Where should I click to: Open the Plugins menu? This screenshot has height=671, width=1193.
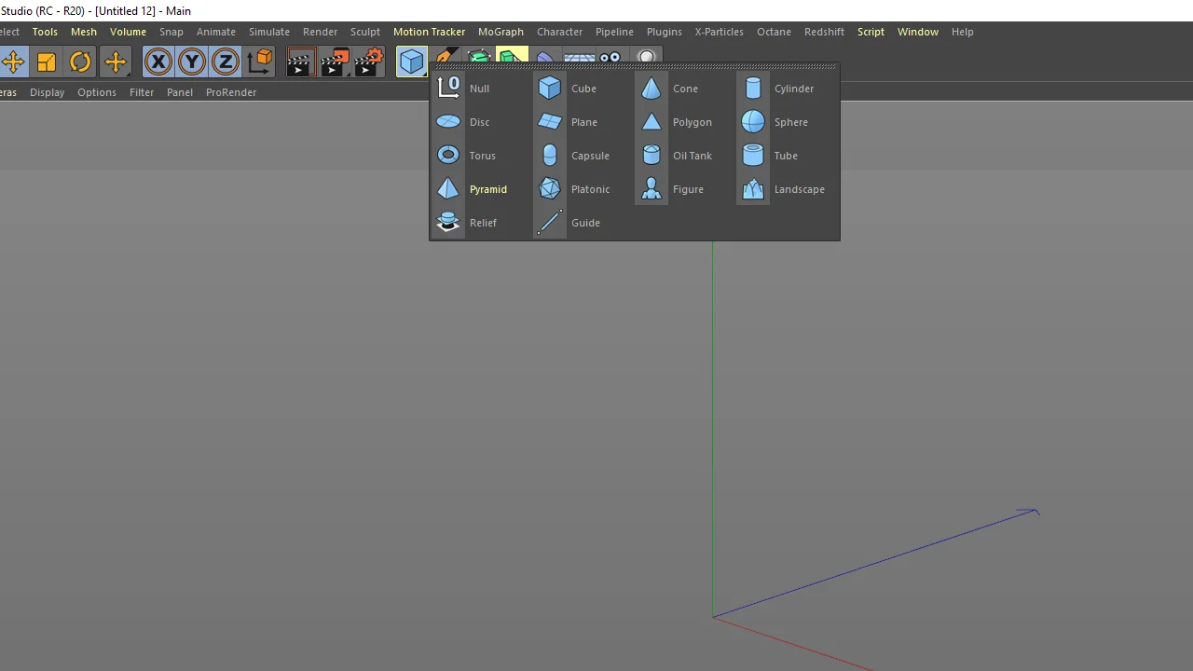point(665,32)
